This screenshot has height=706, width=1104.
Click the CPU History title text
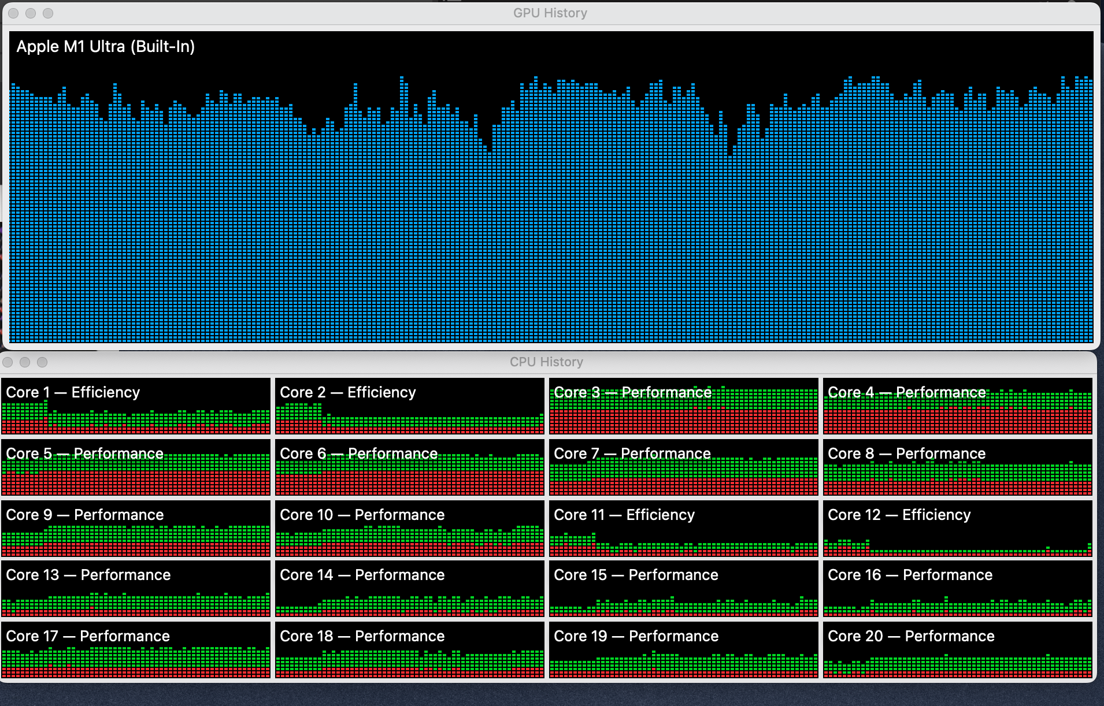coord(546,362)
